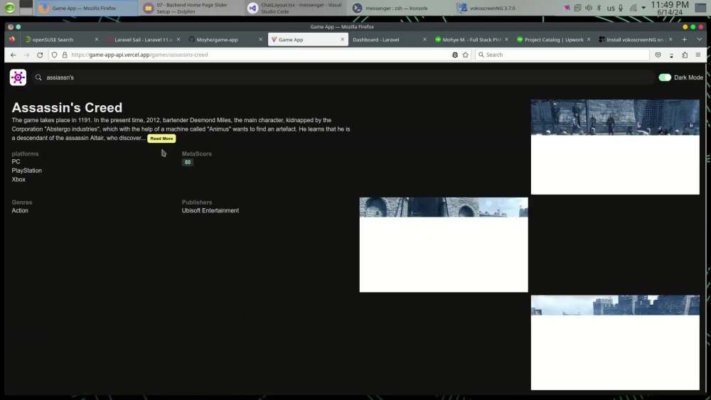Reload the page with the refresh icon
Viewport: 711px width, 400px height.
(40, 55)
